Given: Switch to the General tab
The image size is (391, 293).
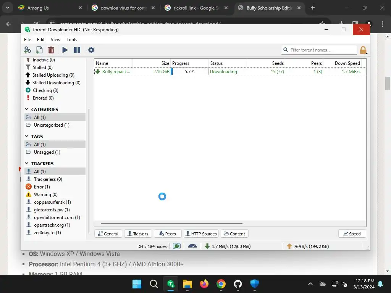Looking at the screenshot, I should coord(108,234).
